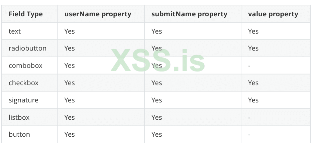Click the userName property column header
Image resolution: width=315 pixels, height=145 pixels.
pos(98,14)
